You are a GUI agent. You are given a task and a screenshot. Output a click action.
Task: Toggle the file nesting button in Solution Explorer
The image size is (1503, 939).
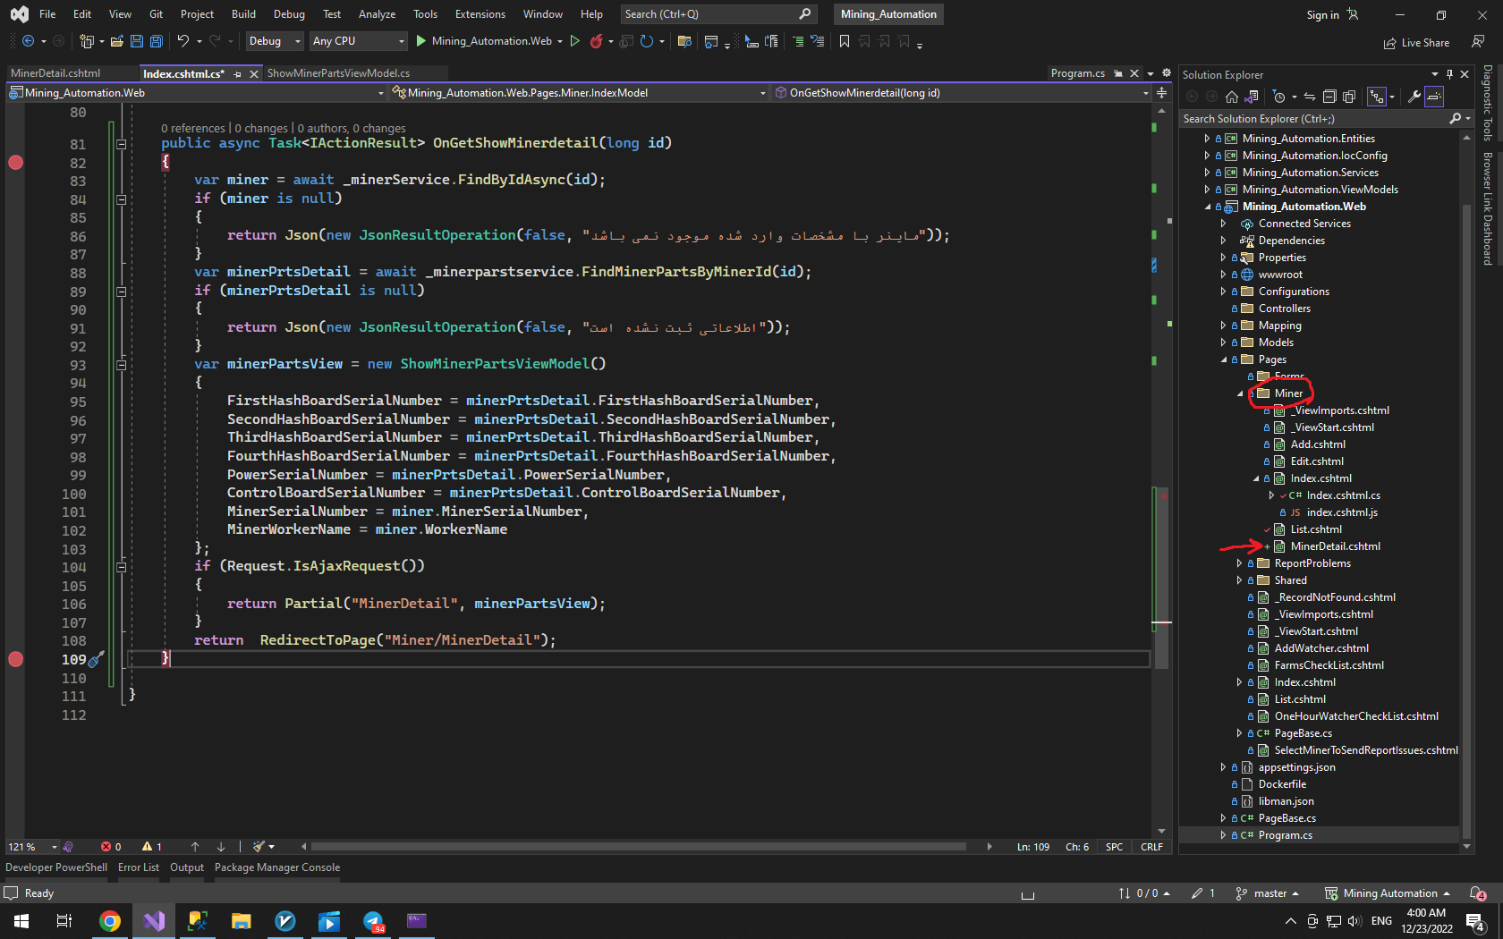(x=1379, y=97)
